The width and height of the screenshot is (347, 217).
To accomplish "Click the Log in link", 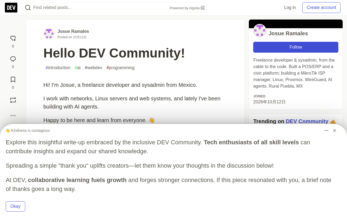I will coord(290,8).
